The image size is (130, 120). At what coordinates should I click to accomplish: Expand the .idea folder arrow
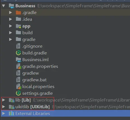pos(11,19)
